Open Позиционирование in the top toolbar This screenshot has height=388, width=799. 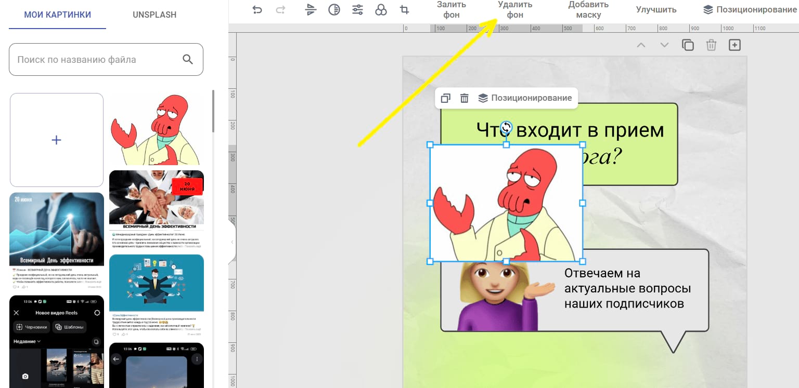[750, 9]
